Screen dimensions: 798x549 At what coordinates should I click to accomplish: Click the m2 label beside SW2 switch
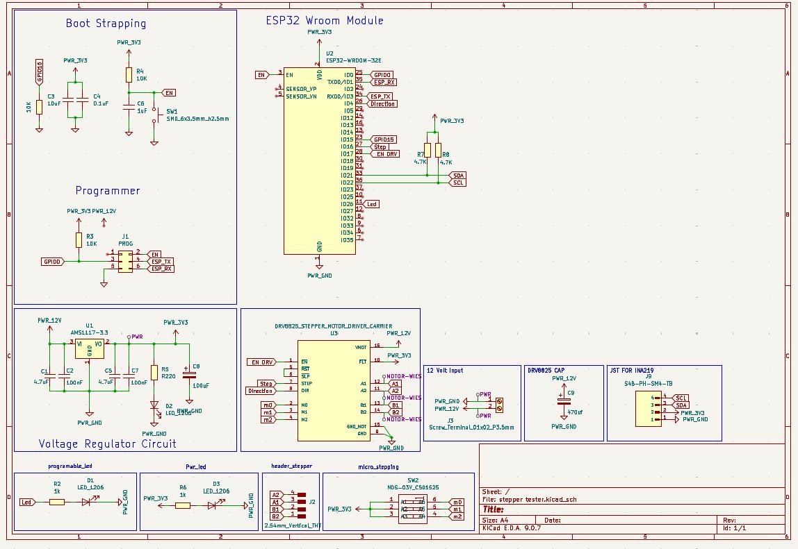(x=457, y=516)
